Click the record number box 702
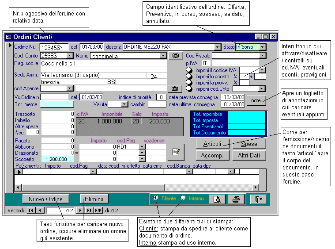Image resolution: width=335 pixels, height=249 pixels. 60,211
